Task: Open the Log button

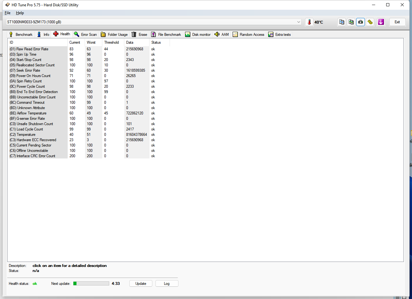Action: [166, 284]
